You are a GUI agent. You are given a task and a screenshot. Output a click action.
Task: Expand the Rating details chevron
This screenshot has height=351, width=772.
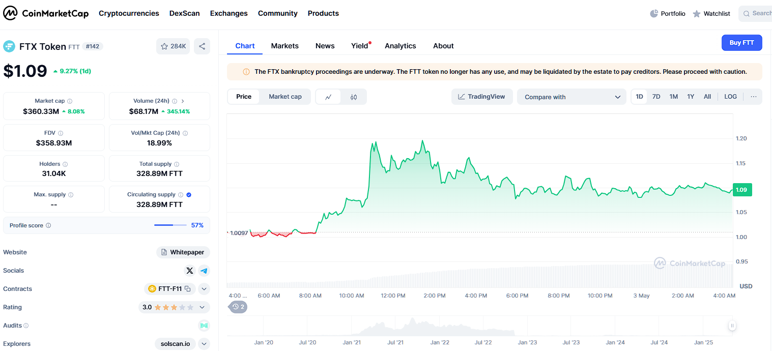pos(203,307)
